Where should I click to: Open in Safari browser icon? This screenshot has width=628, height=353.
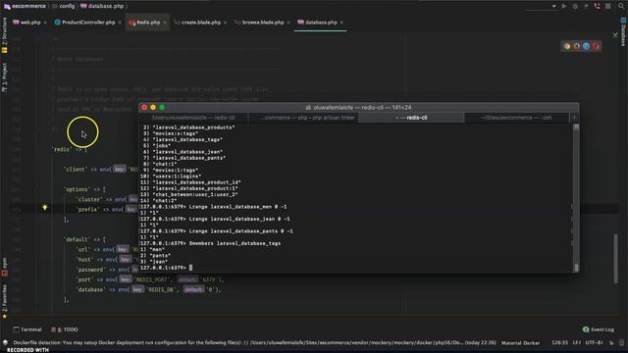point(587,46)
